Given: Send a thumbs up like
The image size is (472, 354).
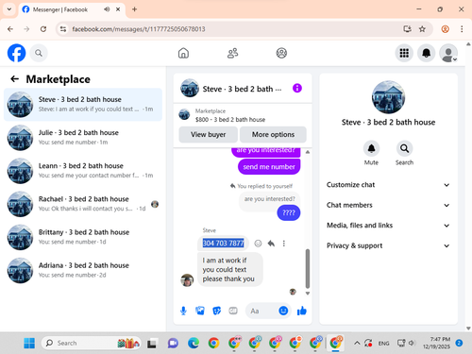Looking at the screenshot, I should [302, 311].
